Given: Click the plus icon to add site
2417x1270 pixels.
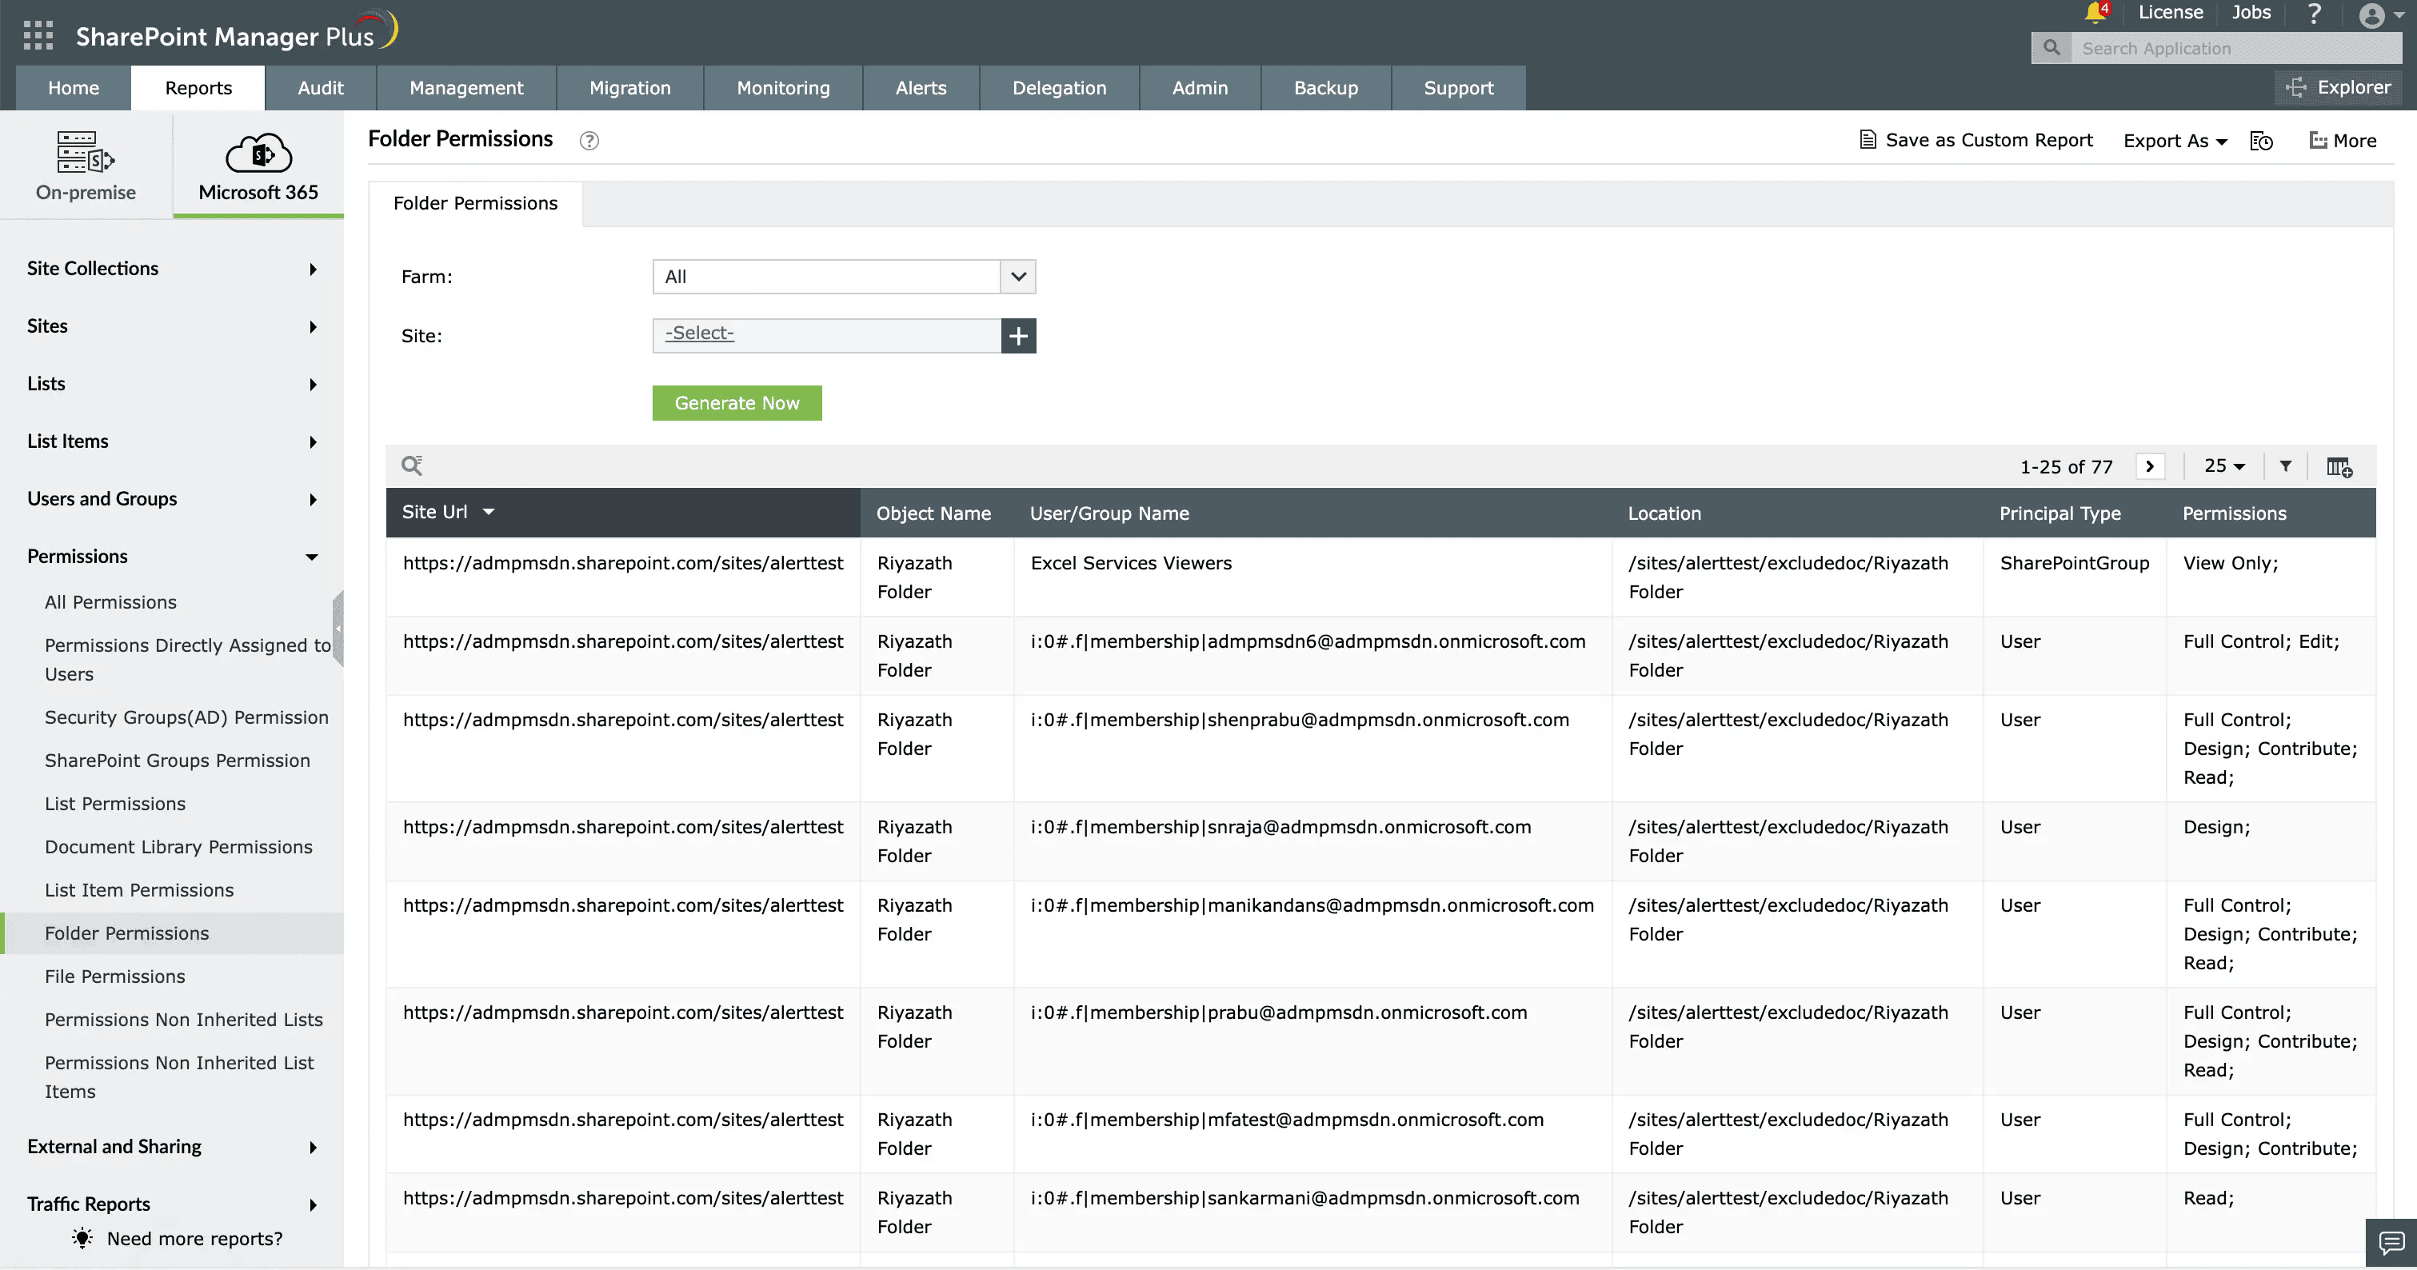Looking at the screenshot, I should pyautogui.click(x=1018, y=336).
